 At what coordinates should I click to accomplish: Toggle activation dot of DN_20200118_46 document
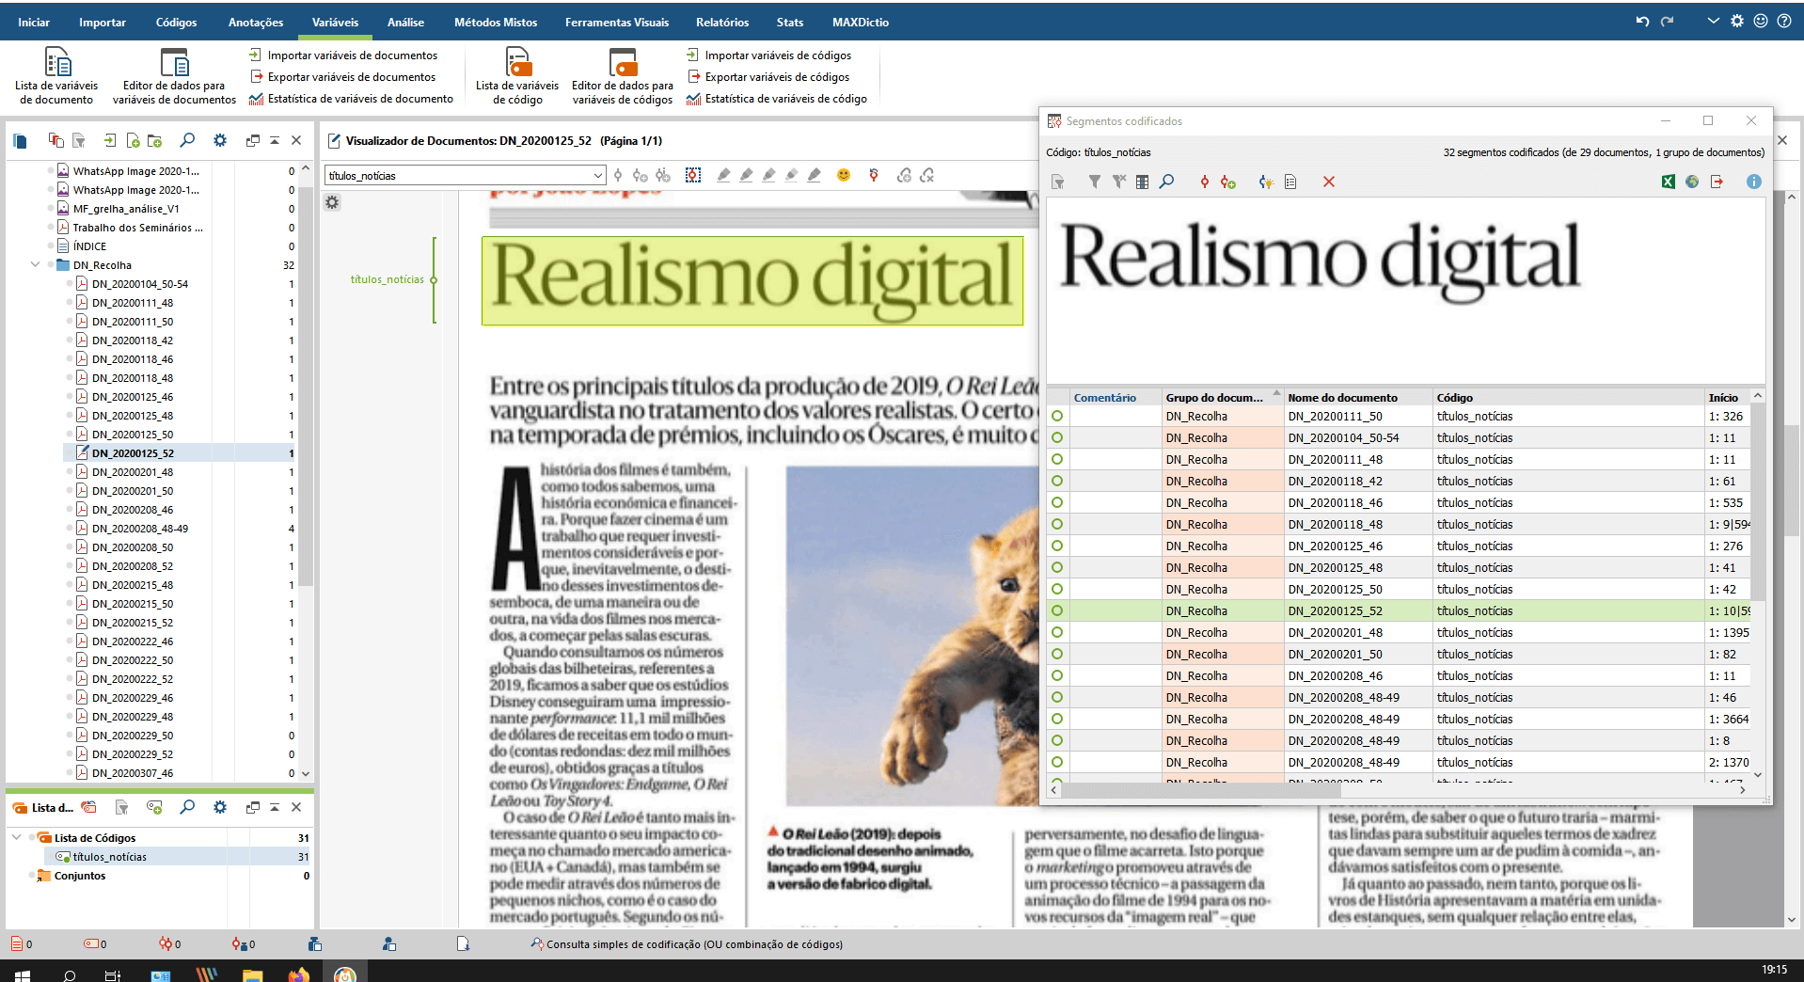(70, 359)
